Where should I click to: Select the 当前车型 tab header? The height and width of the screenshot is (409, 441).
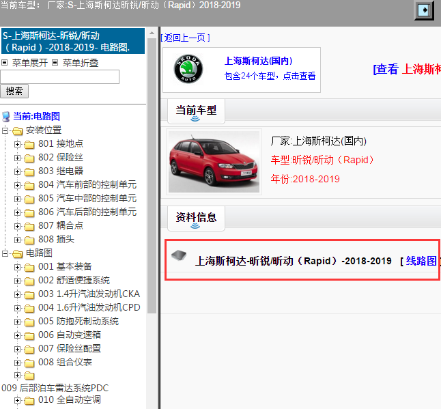tap(196, 111)
